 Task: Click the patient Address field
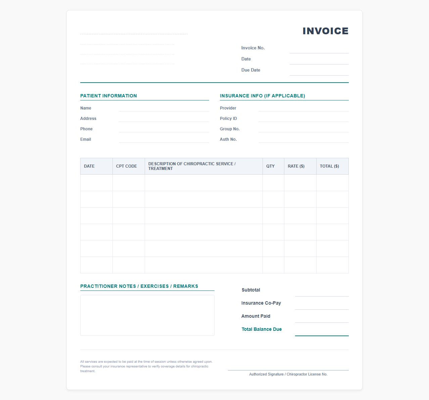coord(164,119)
